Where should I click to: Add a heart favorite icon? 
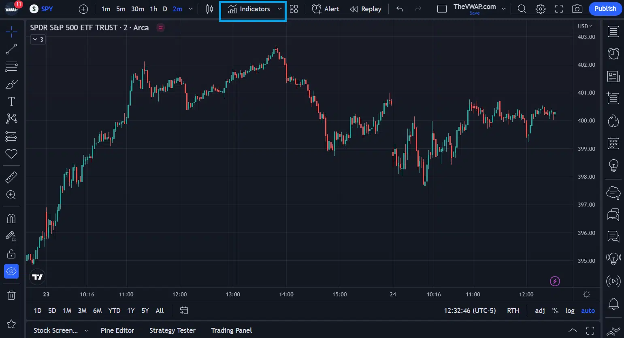coord(11,154)
